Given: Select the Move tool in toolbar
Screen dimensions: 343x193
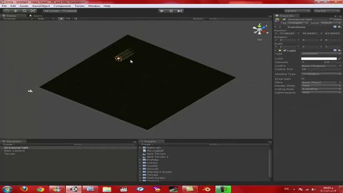Looking at the screenshot, I should click(16, 11).
